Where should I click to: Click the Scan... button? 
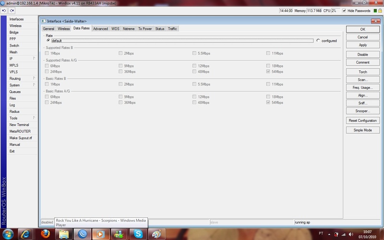pyautogui.click(x=363, y=80)
